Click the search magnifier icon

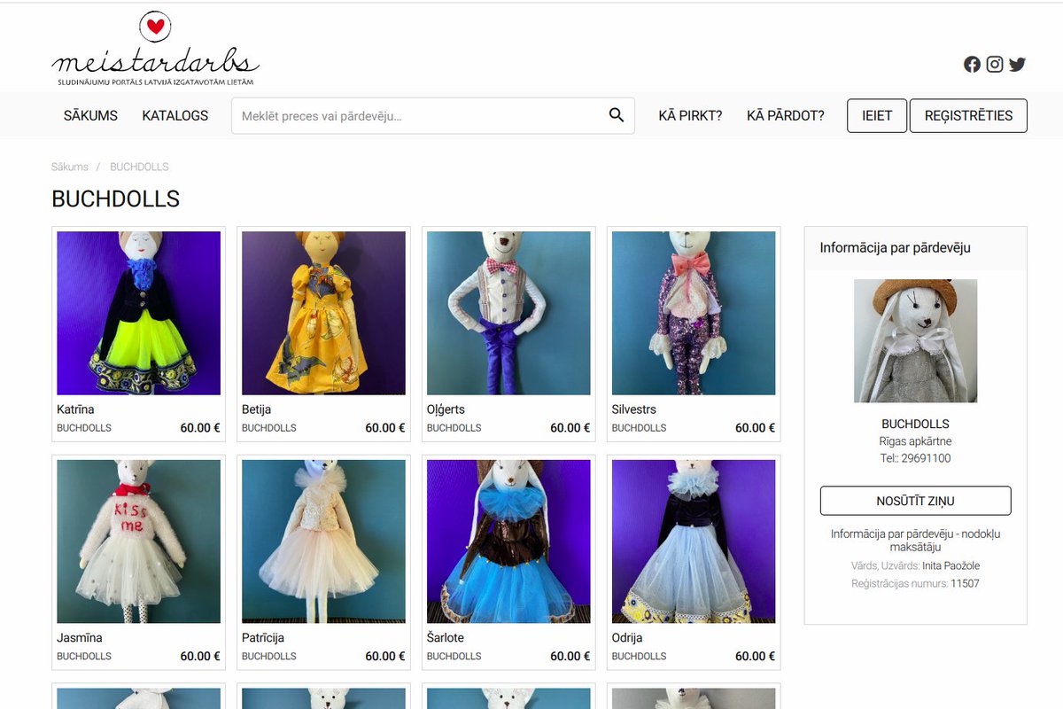[617, 115]
